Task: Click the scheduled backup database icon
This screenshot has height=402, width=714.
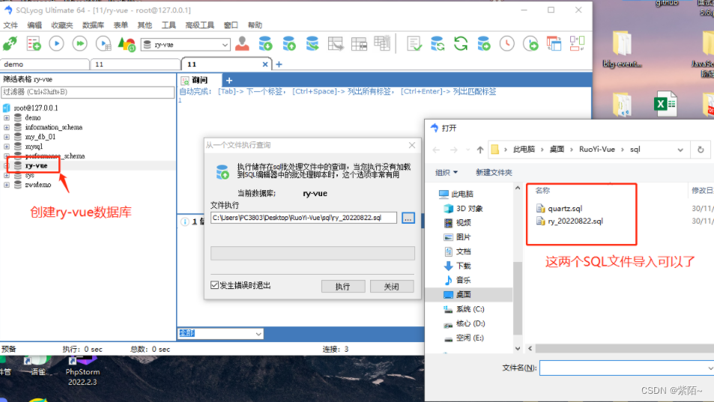Action: pyautogui.click(x=484, y=43)
